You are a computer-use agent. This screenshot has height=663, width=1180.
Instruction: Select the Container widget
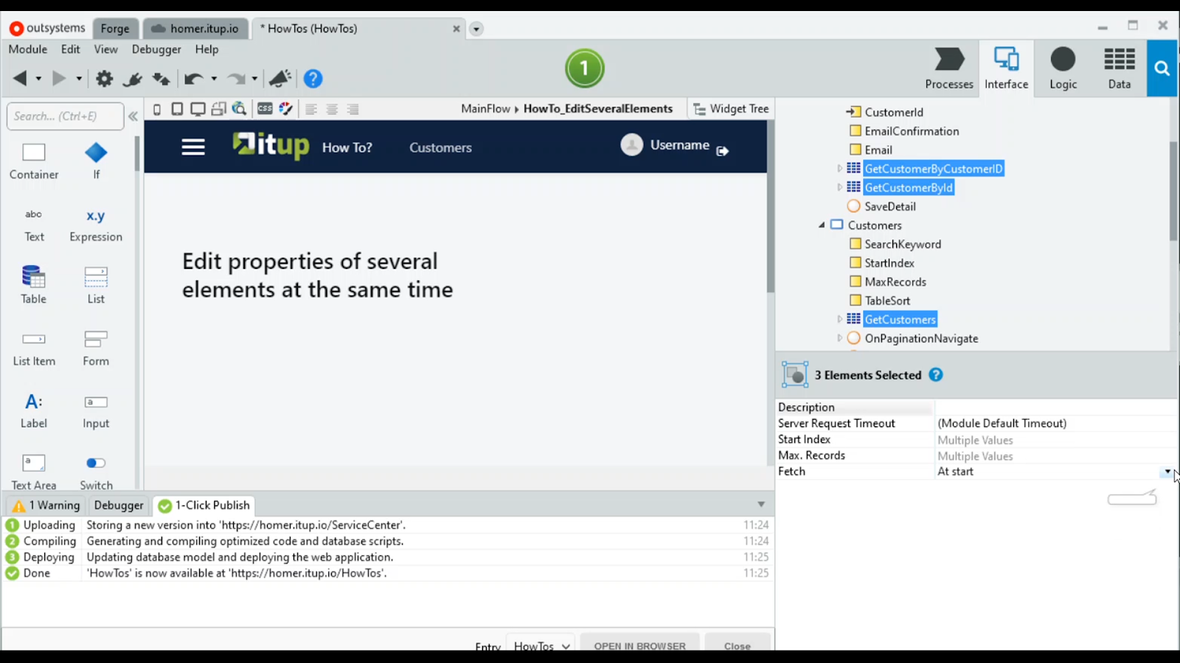pos(34,161)
